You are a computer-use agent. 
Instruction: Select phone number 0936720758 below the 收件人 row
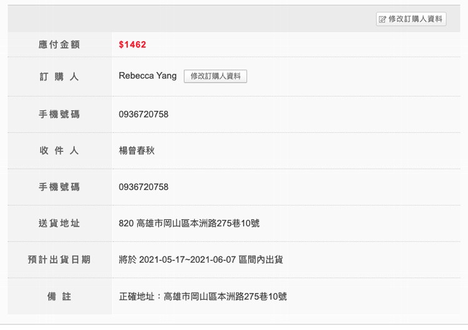[144, 187]
